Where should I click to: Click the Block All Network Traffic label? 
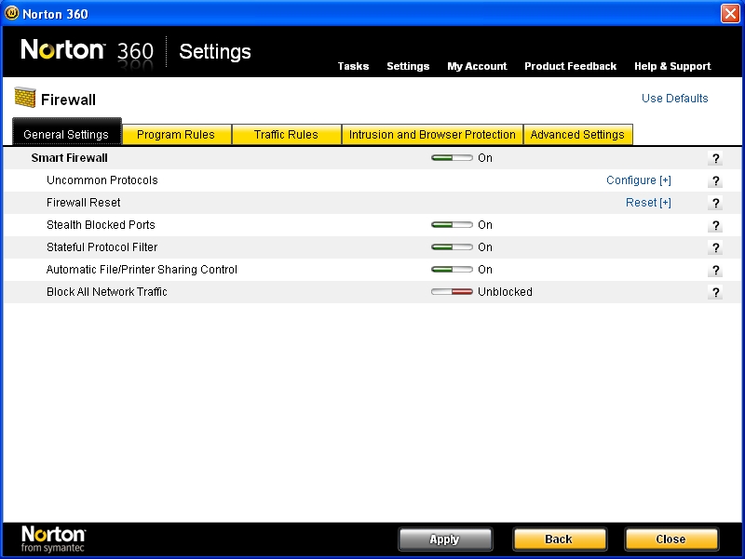pos(107,292)
